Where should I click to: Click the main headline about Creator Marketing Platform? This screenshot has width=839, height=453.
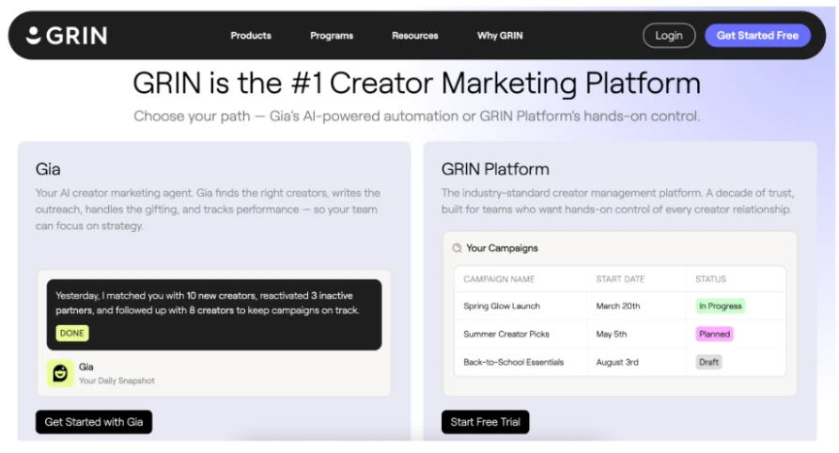pos(417,83)
